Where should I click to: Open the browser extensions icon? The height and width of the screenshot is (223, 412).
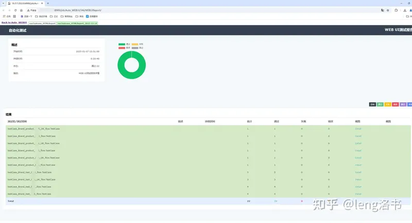click(x=396, y=10)
